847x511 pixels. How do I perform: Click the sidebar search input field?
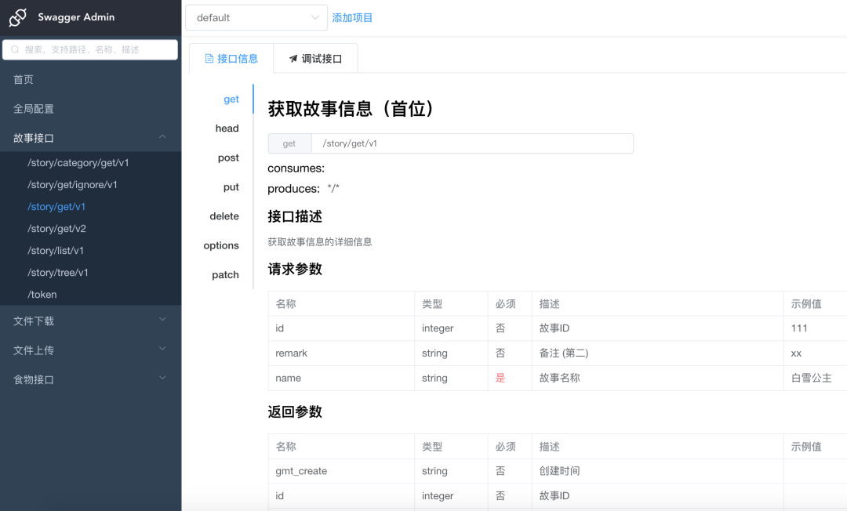pyautogui.click(x=98, y=49)
